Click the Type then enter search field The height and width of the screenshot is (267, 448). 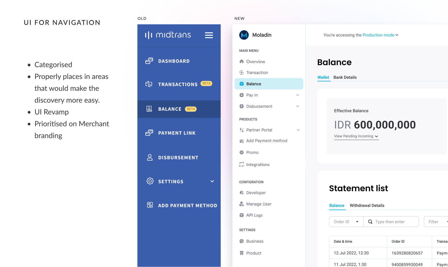[x=391, y=222]
